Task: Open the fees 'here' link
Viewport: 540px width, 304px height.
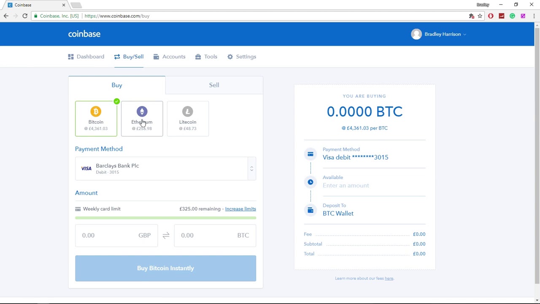Action: pos(389,278)
